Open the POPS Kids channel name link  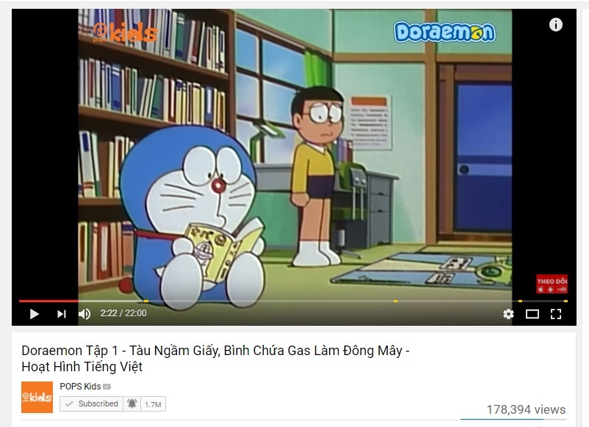tap(80, 386)
